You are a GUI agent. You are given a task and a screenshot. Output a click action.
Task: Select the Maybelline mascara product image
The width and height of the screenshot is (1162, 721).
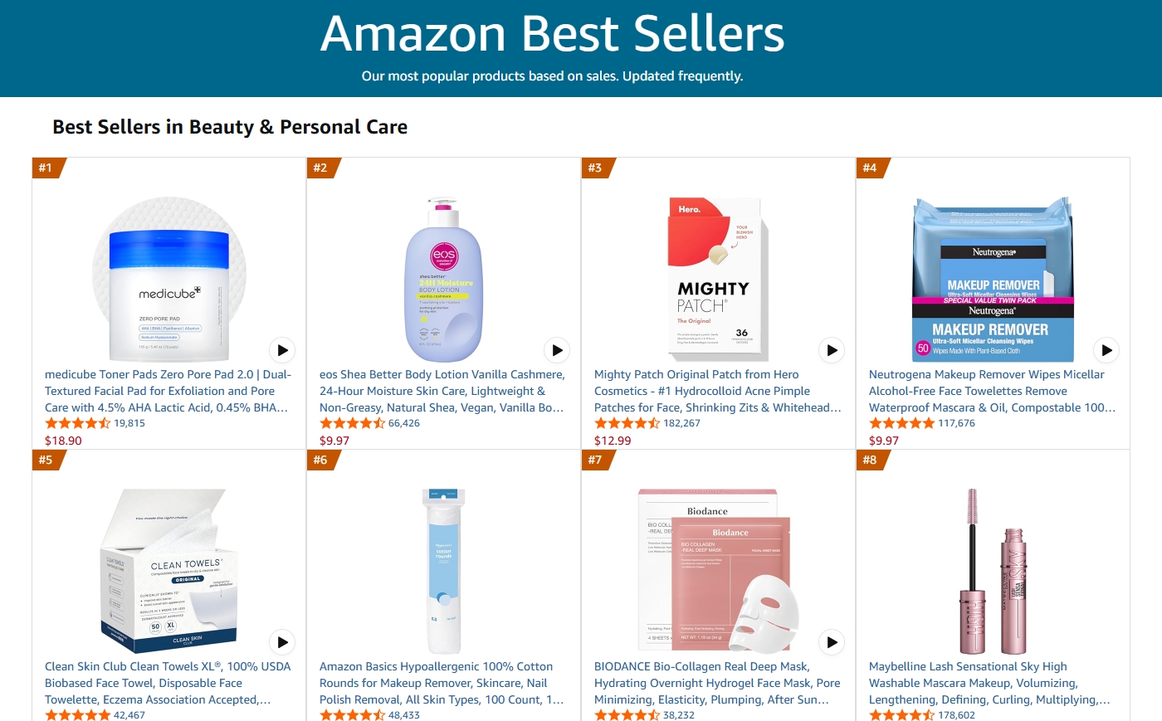point(993,571)
